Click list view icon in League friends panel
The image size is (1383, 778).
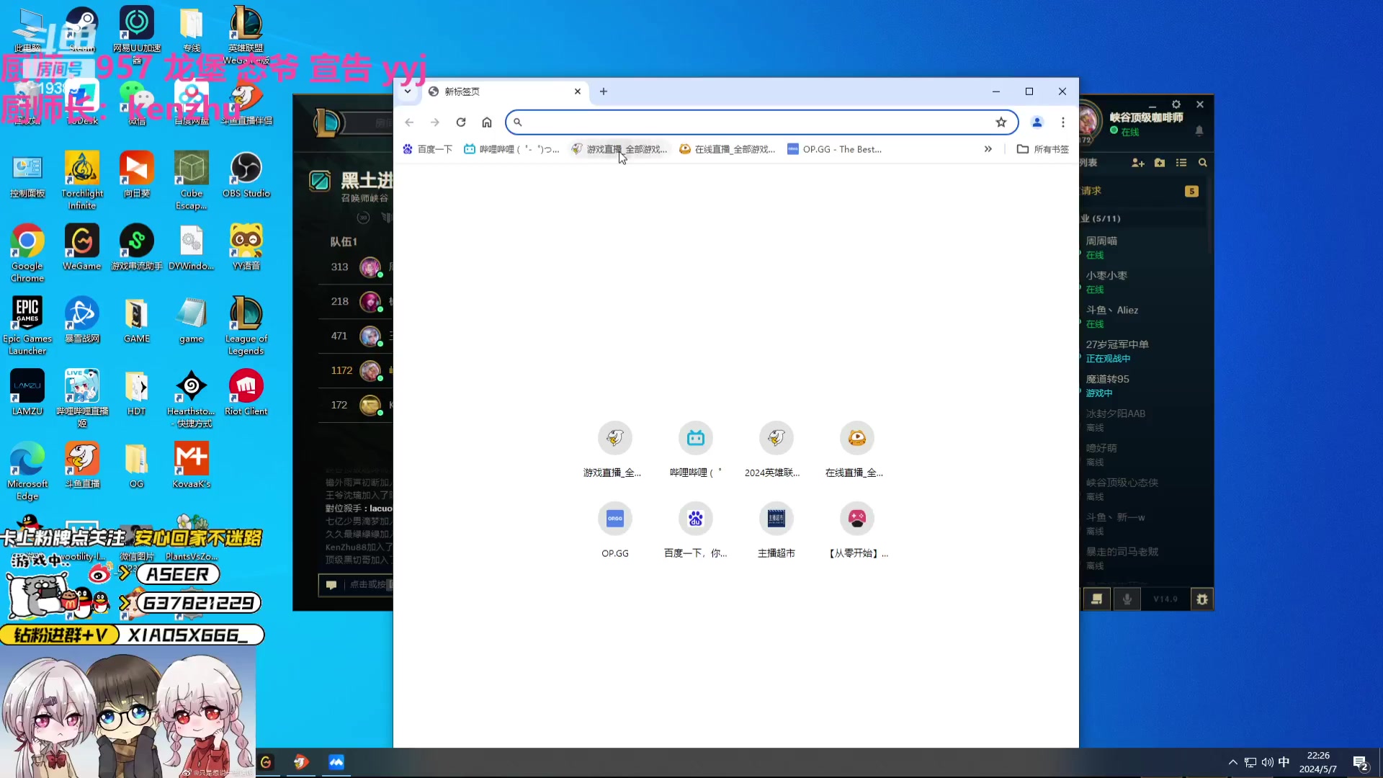coord(1181,163)
